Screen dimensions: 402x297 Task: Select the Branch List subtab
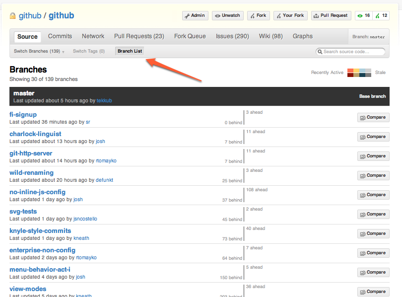tap(130, 51)
